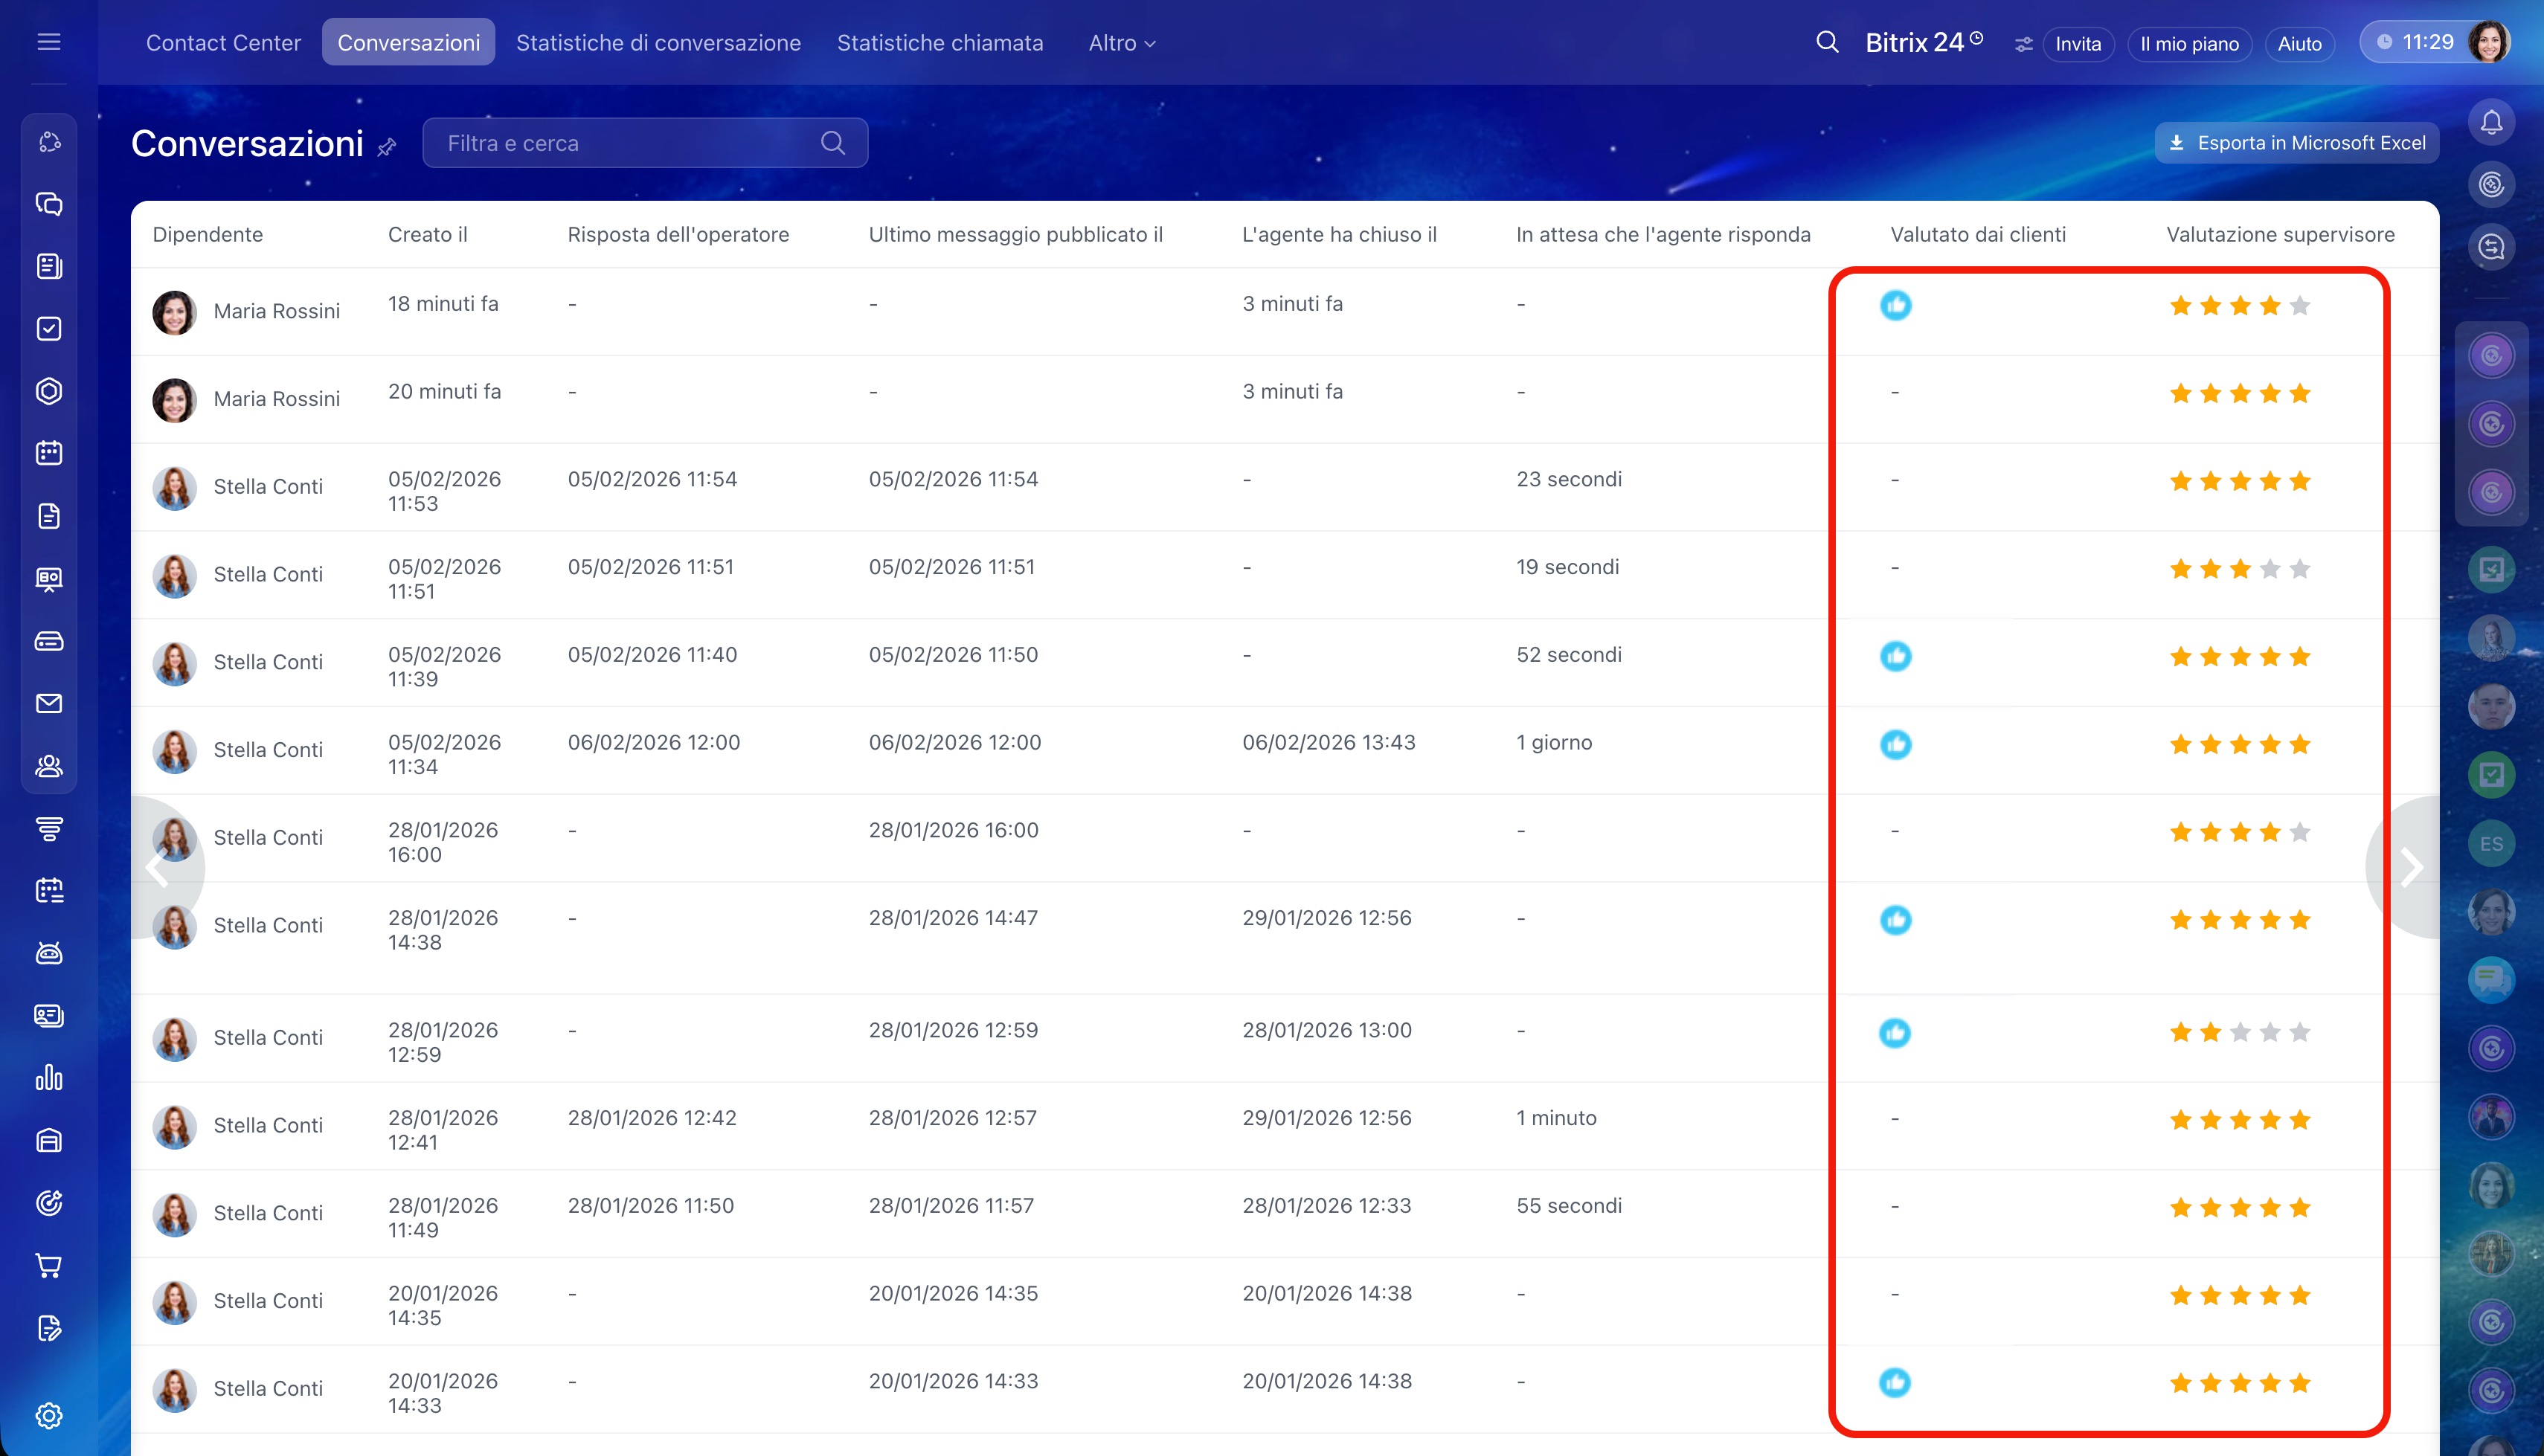Switch to Statistiche di conversazione tab
Viewport: 2544px width, 1456px height.
coord(658,43)
